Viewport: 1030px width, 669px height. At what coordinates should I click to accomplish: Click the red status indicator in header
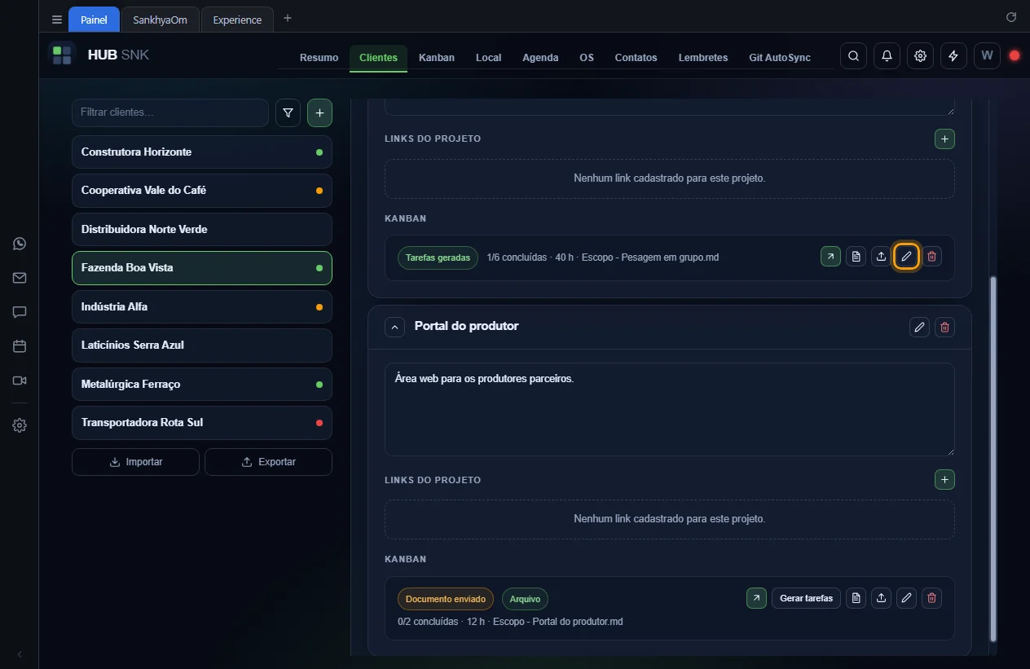pyautogui.click(x=1015, y=56)
